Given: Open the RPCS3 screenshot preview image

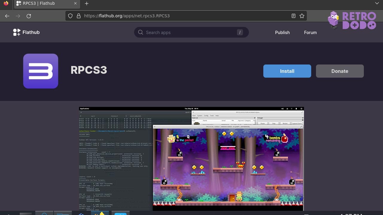Looking at the screenshot, I should pyautogui.click(x=191, y=159).
